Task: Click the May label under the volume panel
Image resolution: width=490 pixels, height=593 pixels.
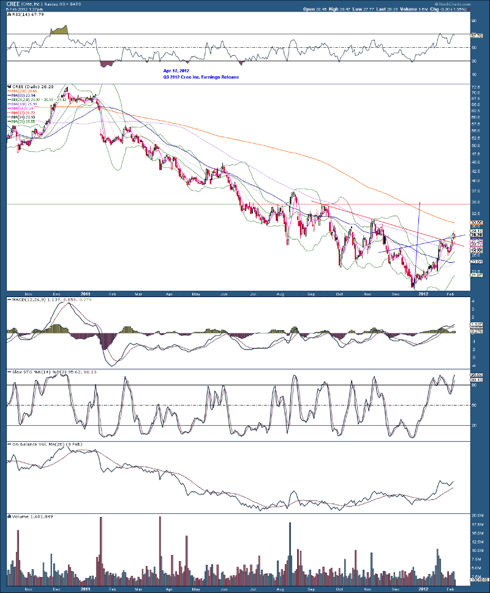Action: (x=196, y=589)
